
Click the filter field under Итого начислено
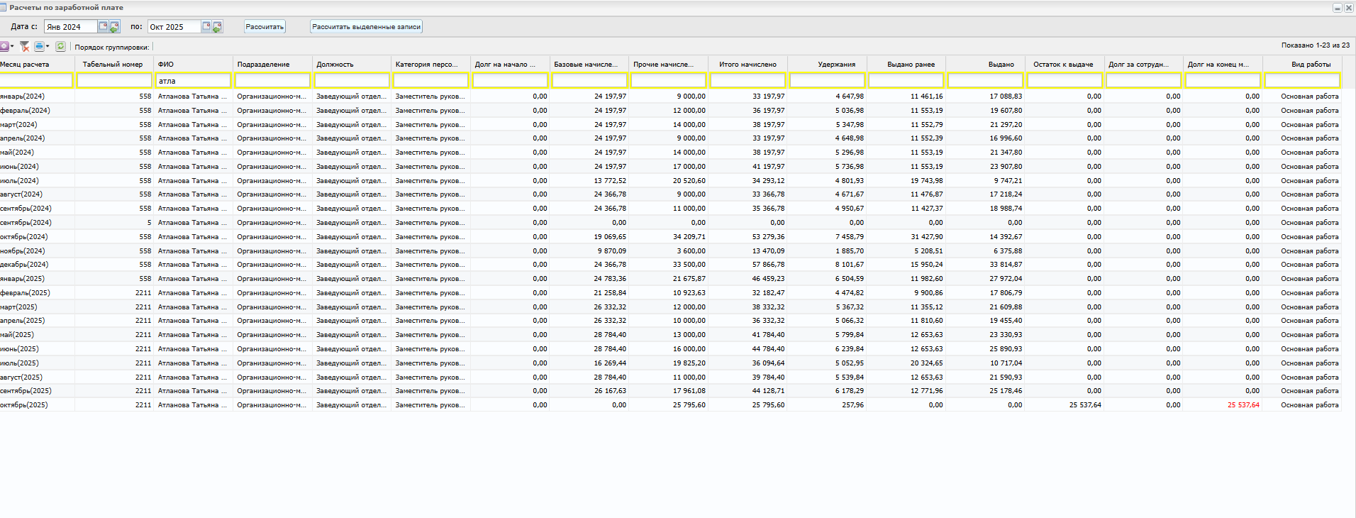coord(748,81)
